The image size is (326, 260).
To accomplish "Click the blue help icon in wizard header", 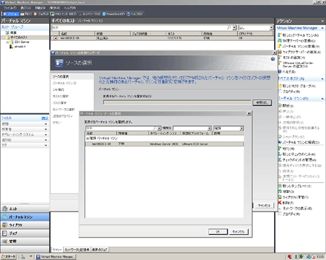I will pyautogui.click(x=273, y=59).
